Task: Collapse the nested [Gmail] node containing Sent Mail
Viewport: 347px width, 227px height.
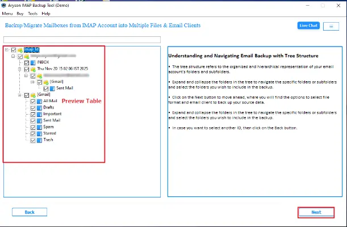Action: [32, 82]
